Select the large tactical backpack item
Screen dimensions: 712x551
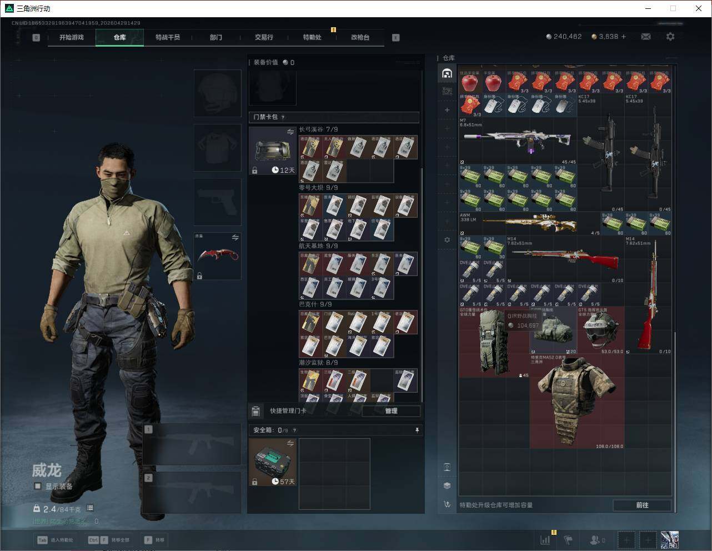point(494,342)
